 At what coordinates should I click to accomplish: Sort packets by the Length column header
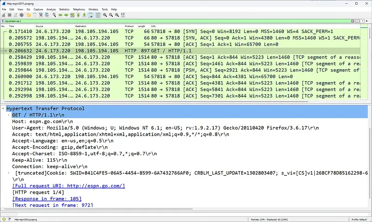[x=142, y=26]
